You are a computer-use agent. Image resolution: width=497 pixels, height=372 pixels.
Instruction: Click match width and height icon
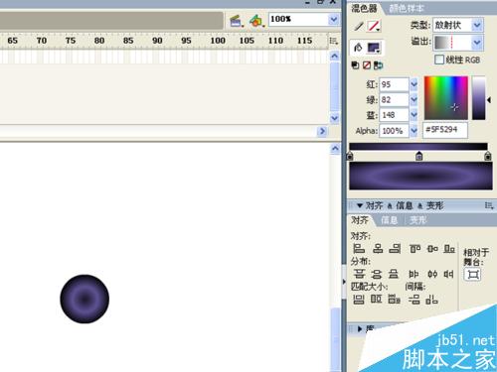[394, 300]
